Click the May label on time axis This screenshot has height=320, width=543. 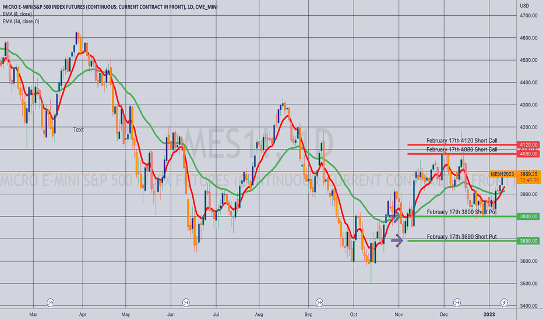point(126,314)
